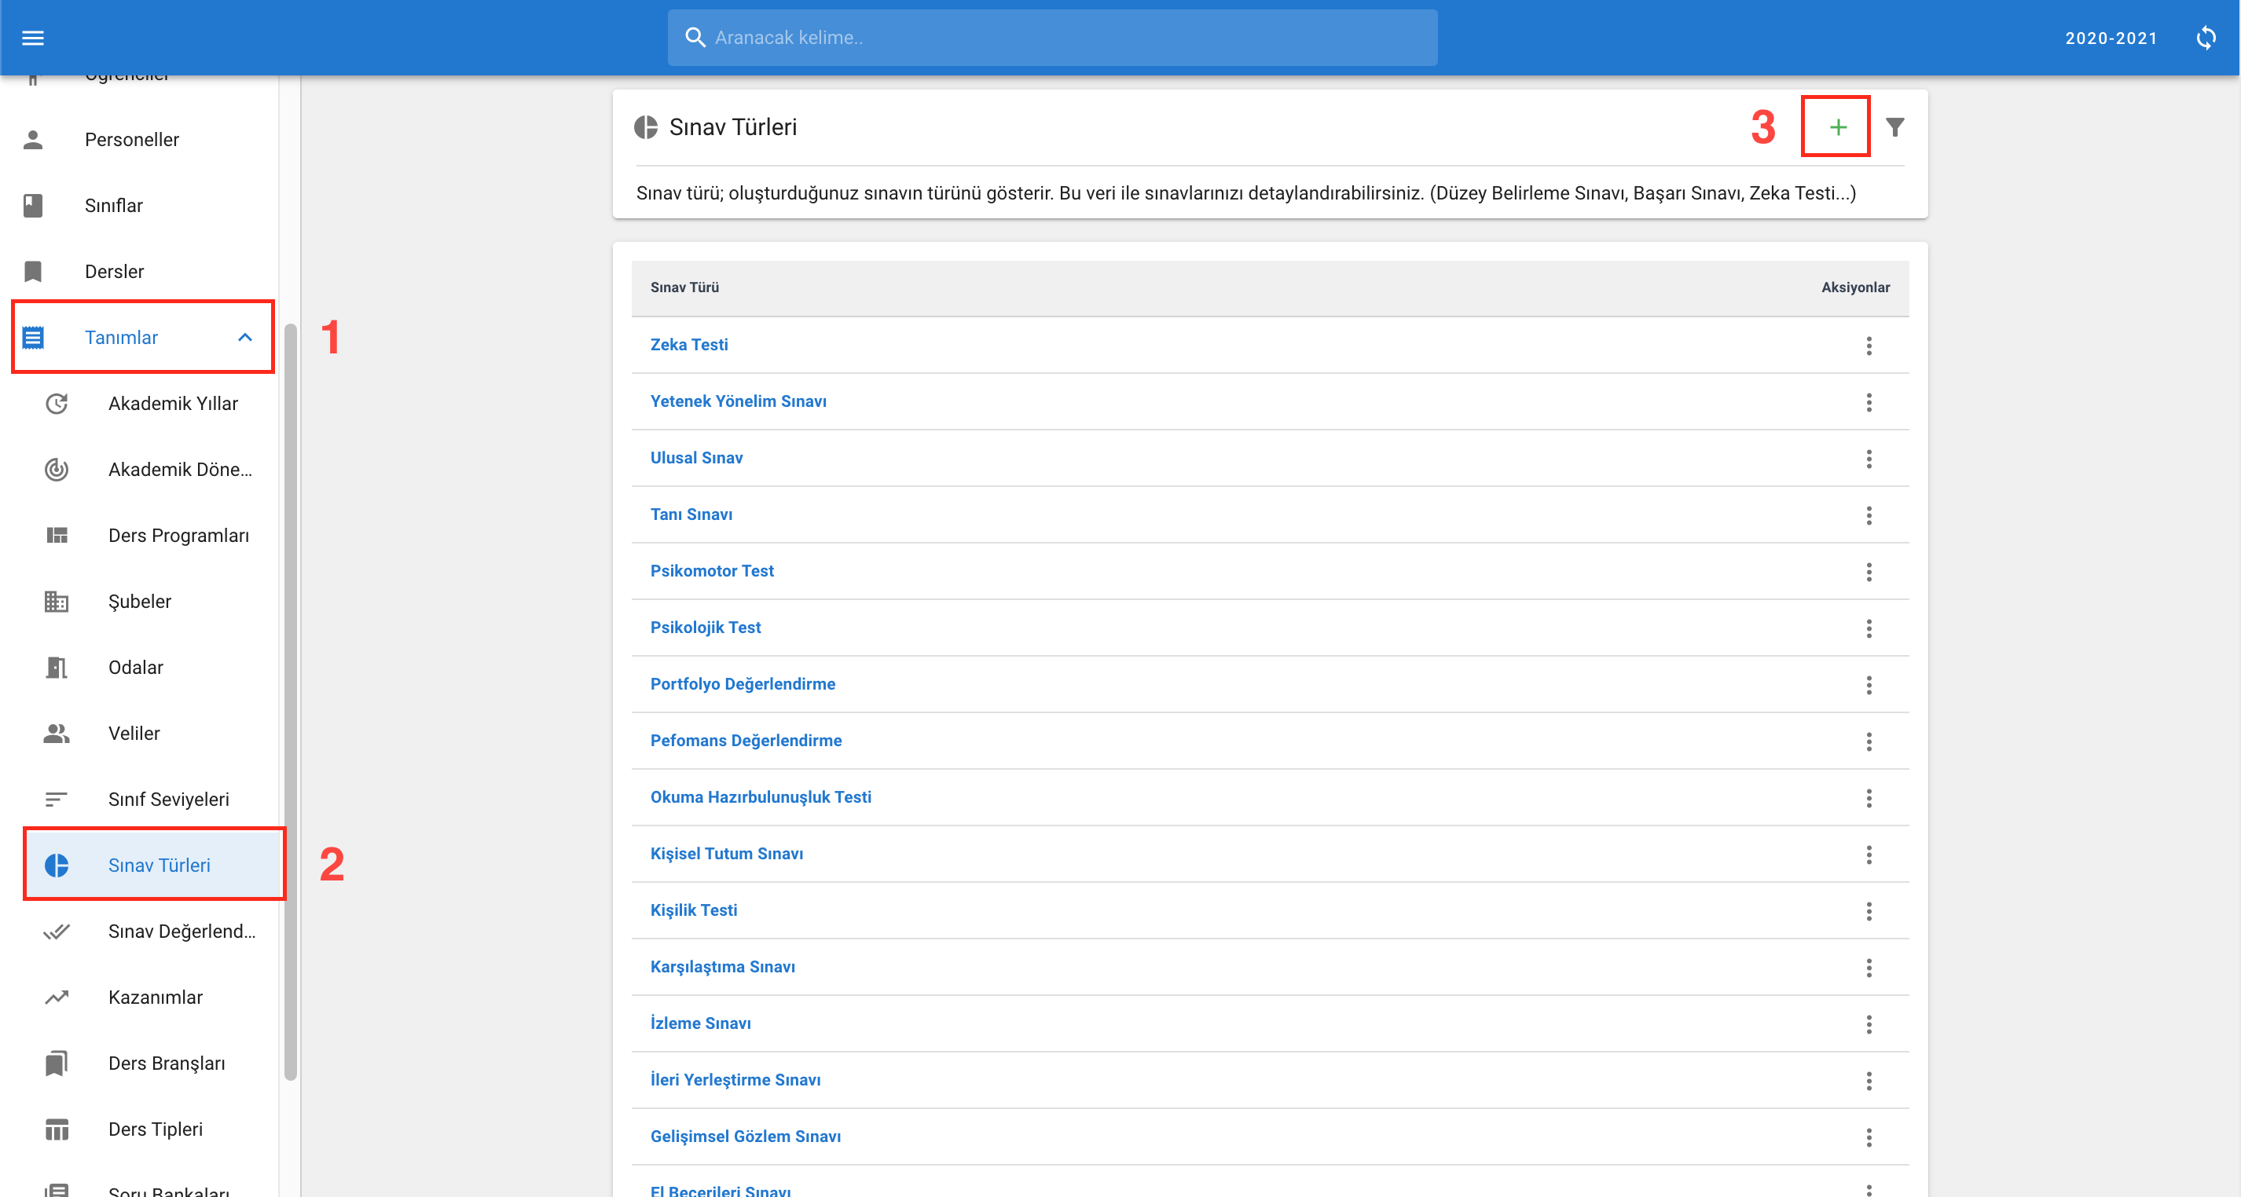The width and height of the screenshot is (2241, 1197).
Task: Collapse the Tanımlar section chevron
Action: [x=245, y=337]
